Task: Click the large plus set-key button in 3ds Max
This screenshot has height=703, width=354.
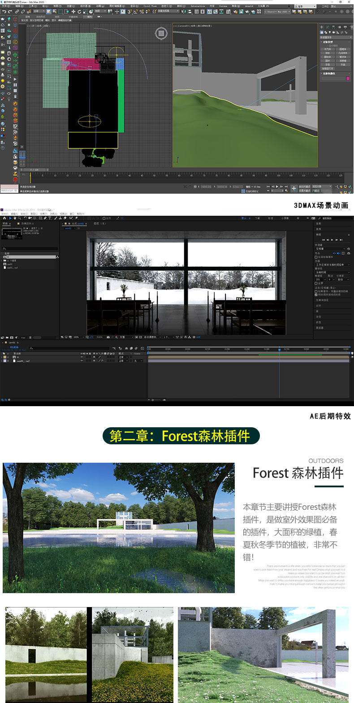Action: [x=294, y=188]
